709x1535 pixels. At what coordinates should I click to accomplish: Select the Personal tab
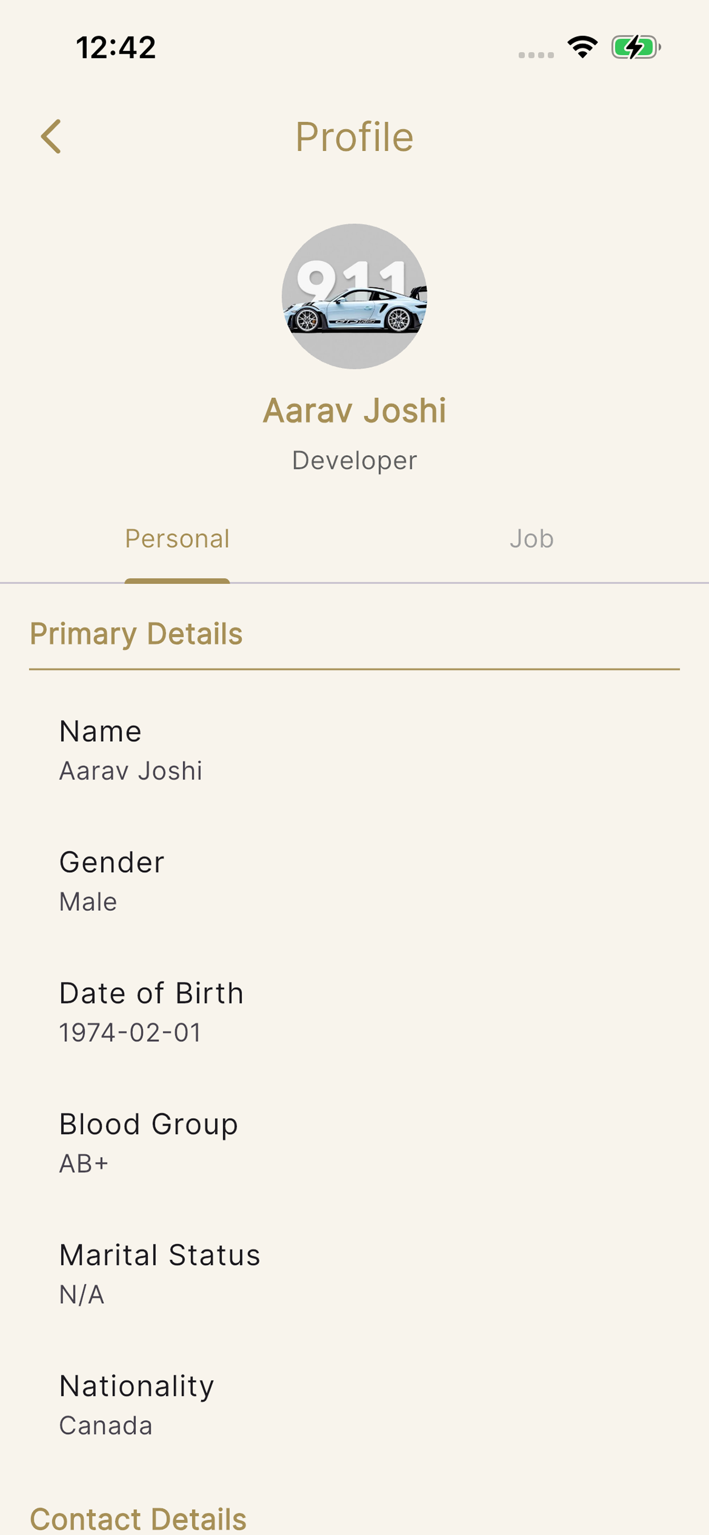pyautogui.click(x=177, y=539)
